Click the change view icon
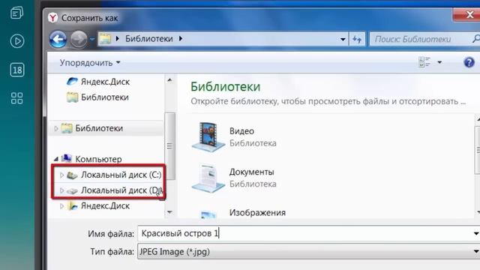This screenshot has width=480, height=270. 424,62
